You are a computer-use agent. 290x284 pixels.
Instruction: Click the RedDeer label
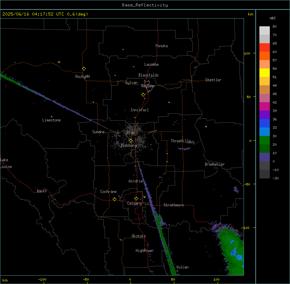tap(148, 86)
